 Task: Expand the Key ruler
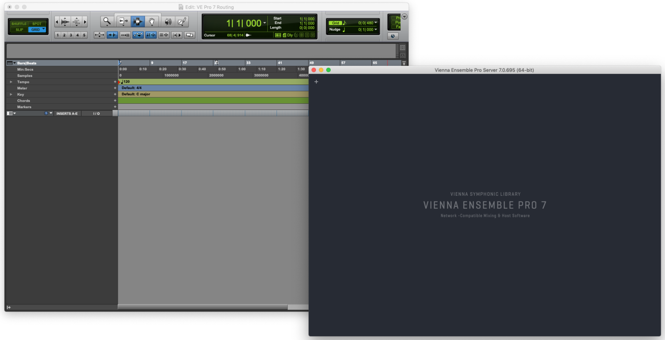11,94
